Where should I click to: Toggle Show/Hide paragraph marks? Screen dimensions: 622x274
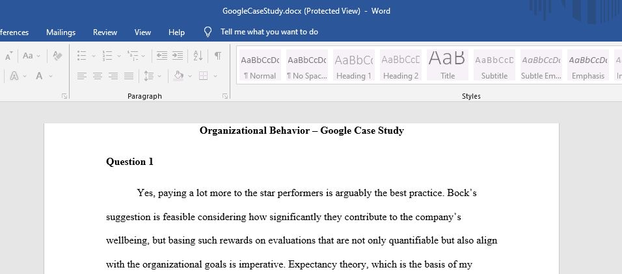[x=218, y=56]
